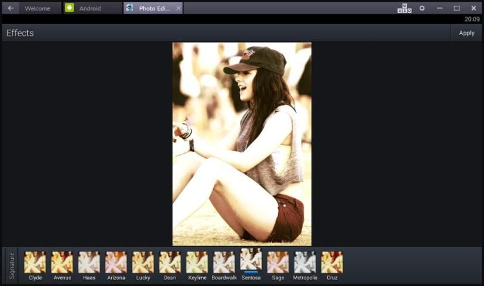Viewport: 484px width, 286px height.
Task: Apply the Avenue filter
Action: (62, 262)
